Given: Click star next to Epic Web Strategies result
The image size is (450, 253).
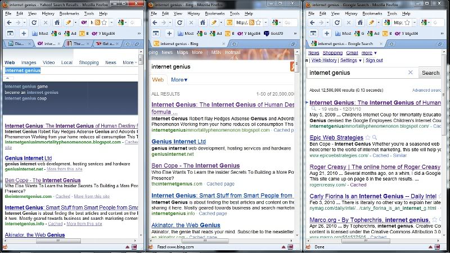Looking at the screenshot, I should [x=368, y=138].
